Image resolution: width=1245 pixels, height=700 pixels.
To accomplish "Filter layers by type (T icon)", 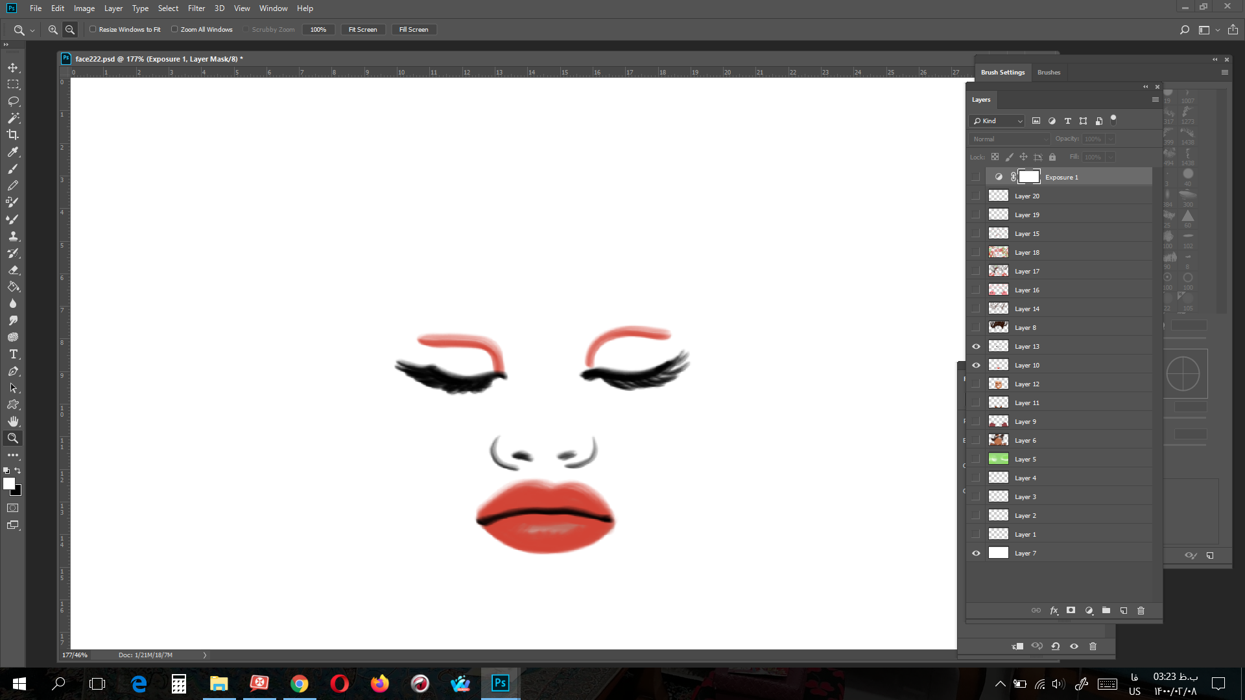I will pos(1068,121).
